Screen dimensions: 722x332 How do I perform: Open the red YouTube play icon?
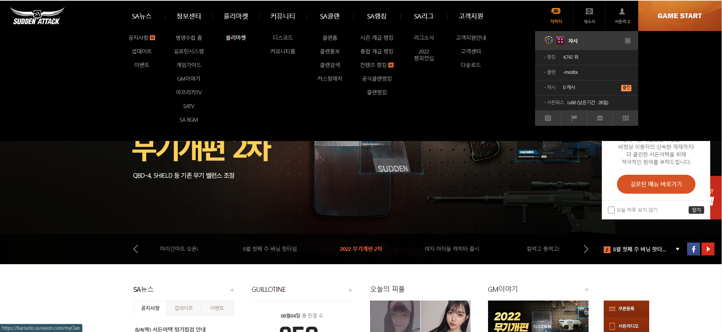[x=708, y=249]
